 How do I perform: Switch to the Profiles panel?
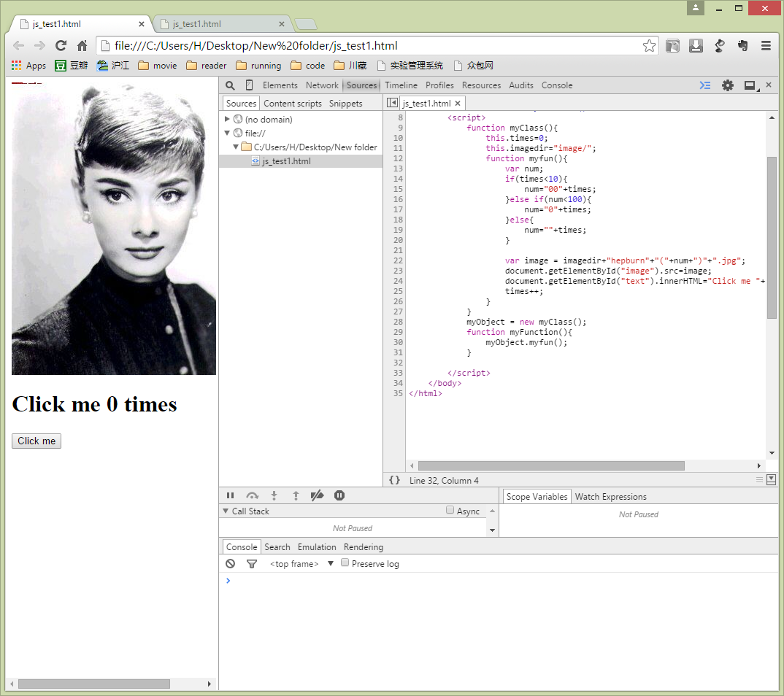click(x=439, y=85)
